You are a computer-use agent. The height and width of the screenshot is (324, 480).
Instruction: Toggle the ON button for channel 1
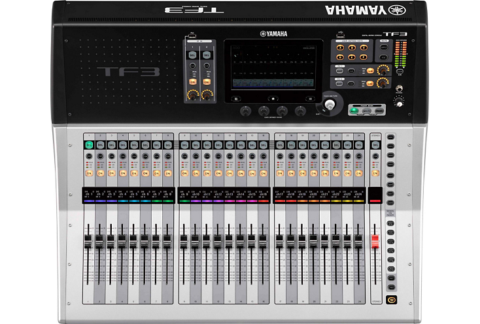[x=88, y=173]
